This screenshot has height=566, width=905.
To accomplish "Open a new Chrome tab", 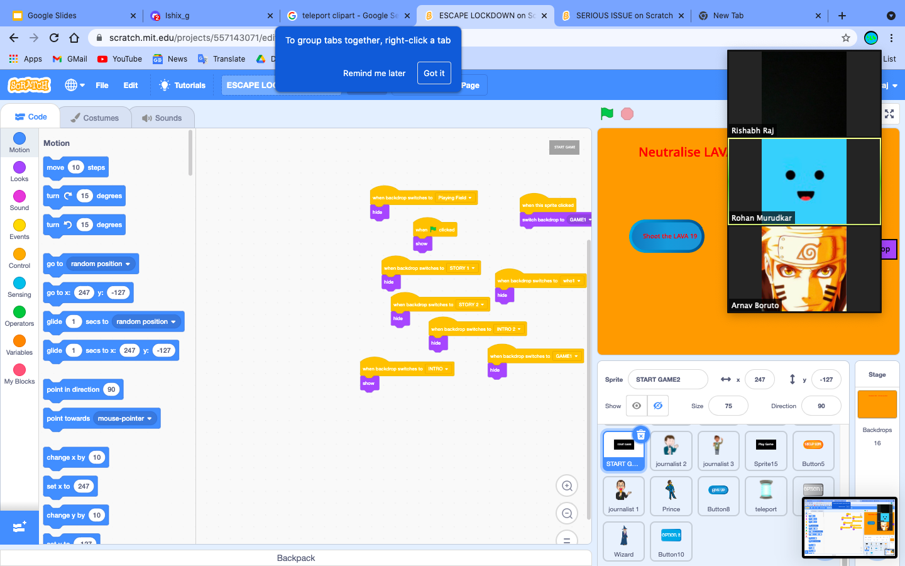I will pyautogui.click(x=842, y=16).
